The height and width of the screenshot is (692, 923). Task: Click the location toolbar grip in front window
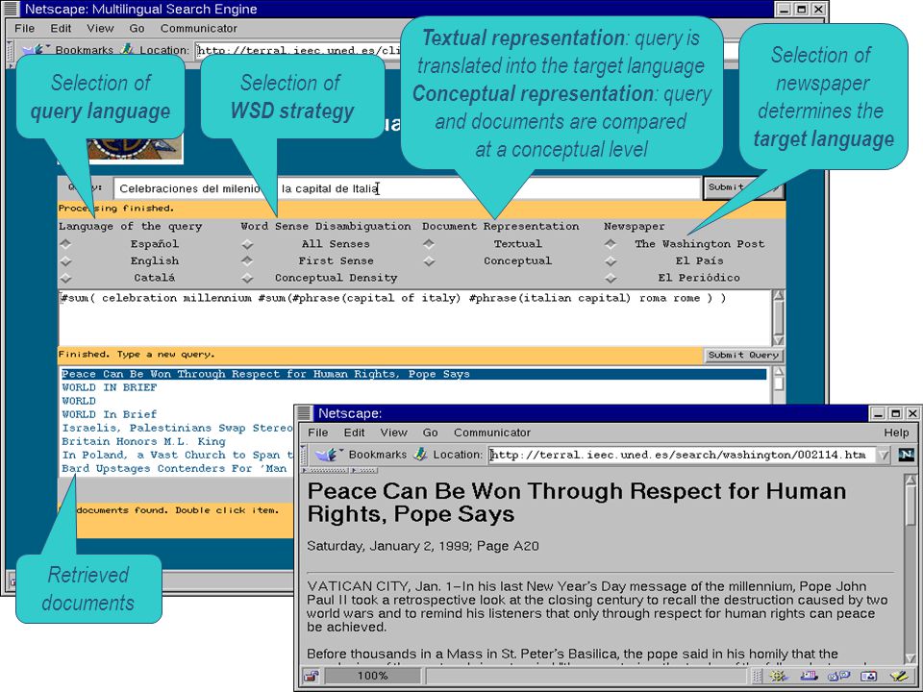pyautogui.click(x=304, y=455)
